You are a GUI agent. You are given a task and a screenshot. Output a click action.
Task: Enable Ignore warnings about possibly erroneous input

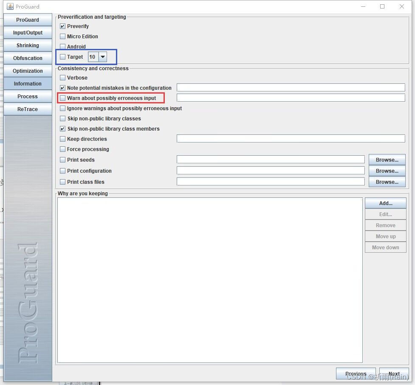(63, 108)
